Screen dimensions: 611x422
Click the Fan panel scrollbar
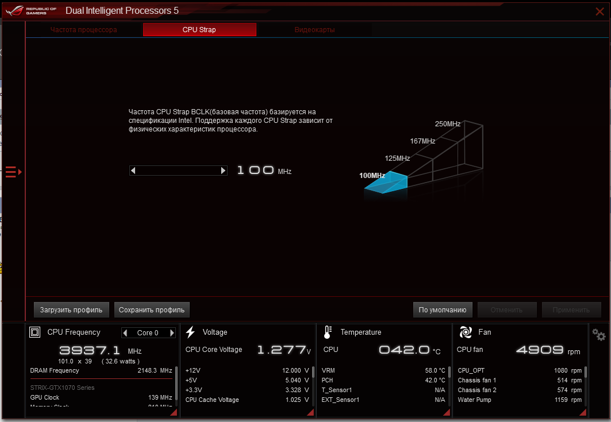point(586,372)
